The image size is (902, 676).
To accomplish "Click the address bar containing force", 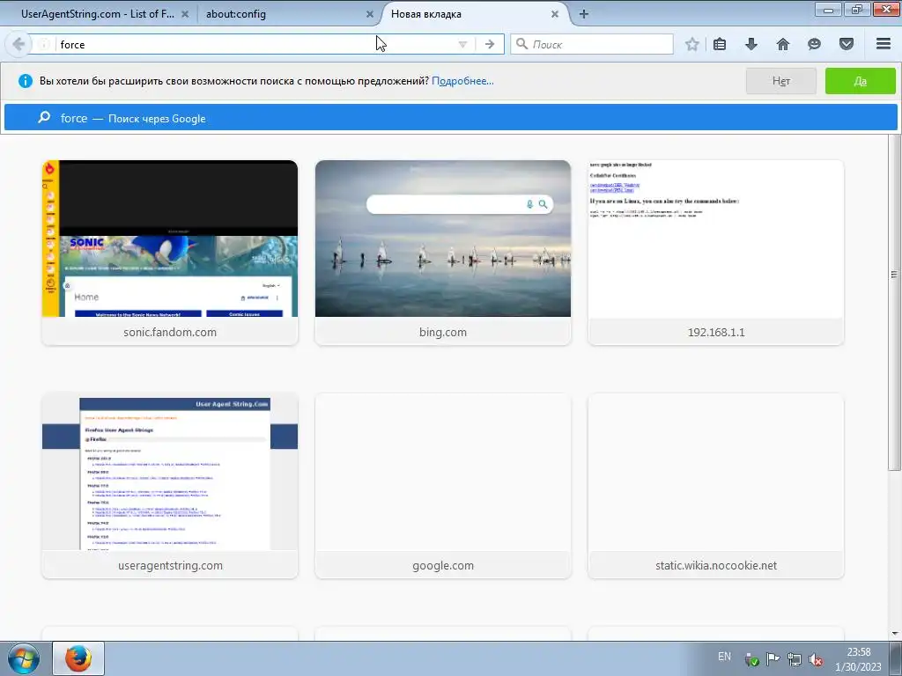I will coord(253,44).
